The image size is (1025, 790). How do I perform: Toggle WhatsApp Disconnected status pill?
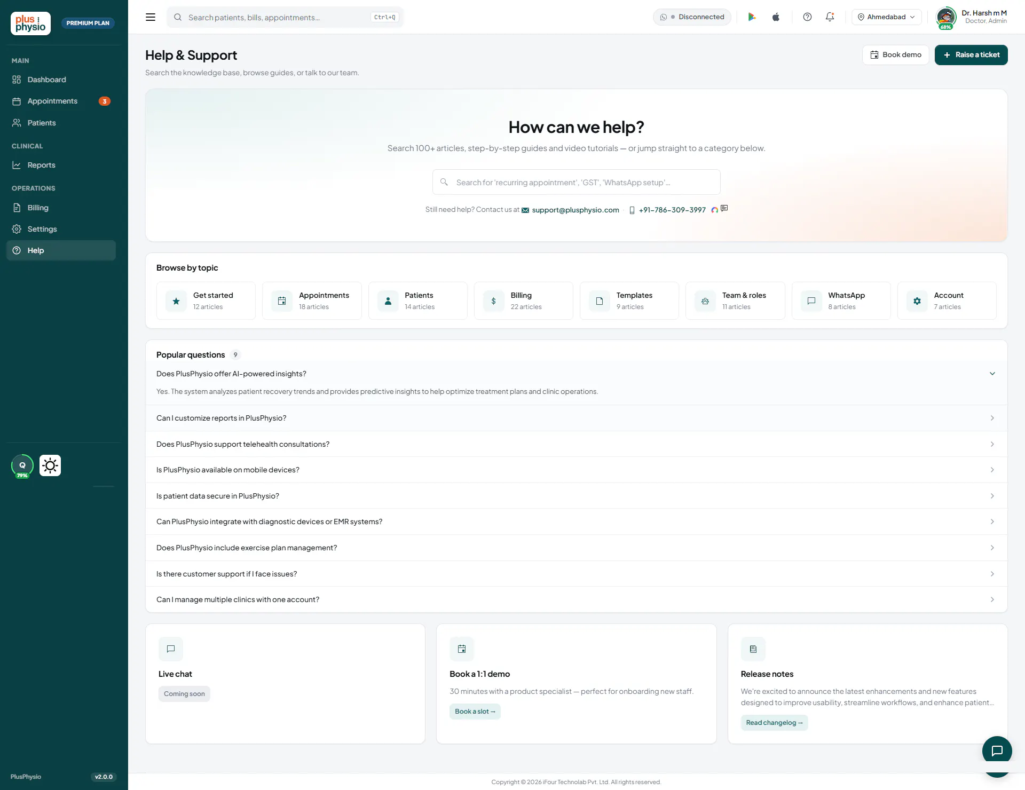click(692, 17)
